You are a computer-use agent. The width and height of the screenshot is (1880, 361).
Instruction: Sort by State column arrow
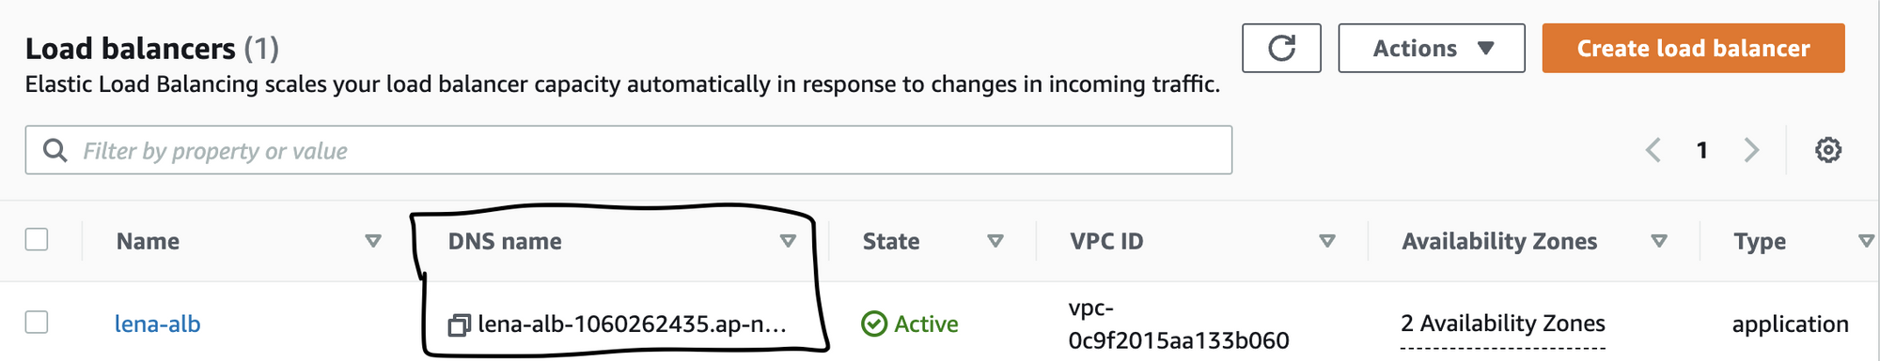pyautogui.click(x=995, y=241)
